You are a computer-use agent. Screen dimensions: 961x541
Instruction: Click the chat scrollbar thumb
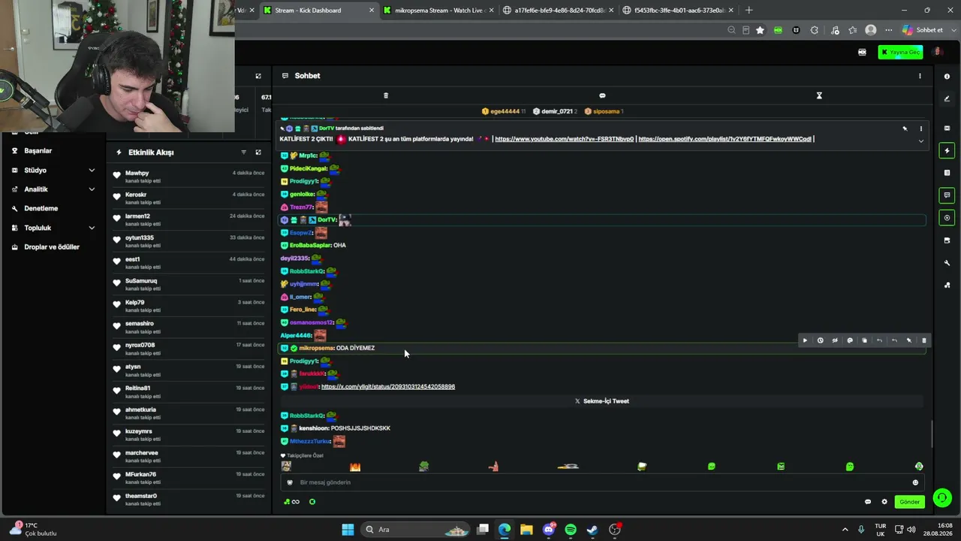(x=932, y=433)
